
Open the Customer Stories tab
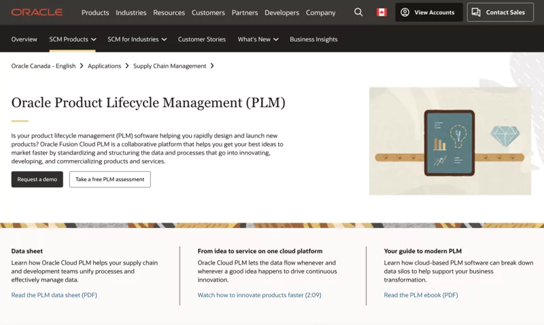tap(202, 39)
